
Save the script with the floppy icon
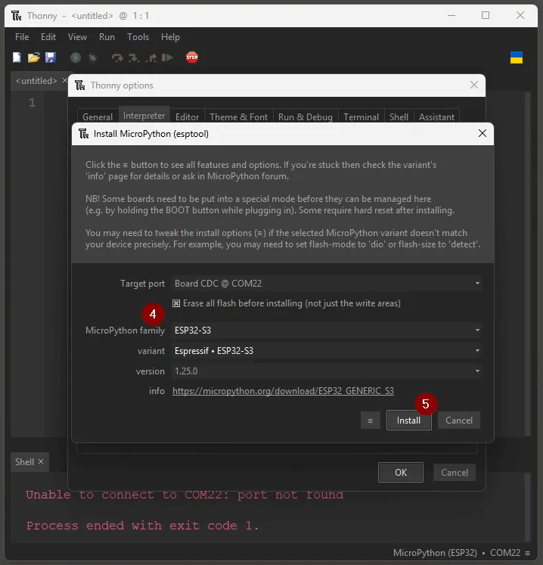(51, 57)
